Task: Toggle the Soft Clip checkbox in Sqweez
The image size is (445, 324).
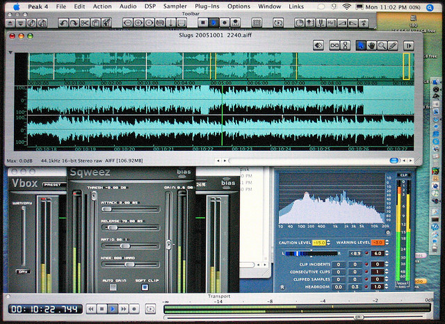Action: click(x=145, y=287)
